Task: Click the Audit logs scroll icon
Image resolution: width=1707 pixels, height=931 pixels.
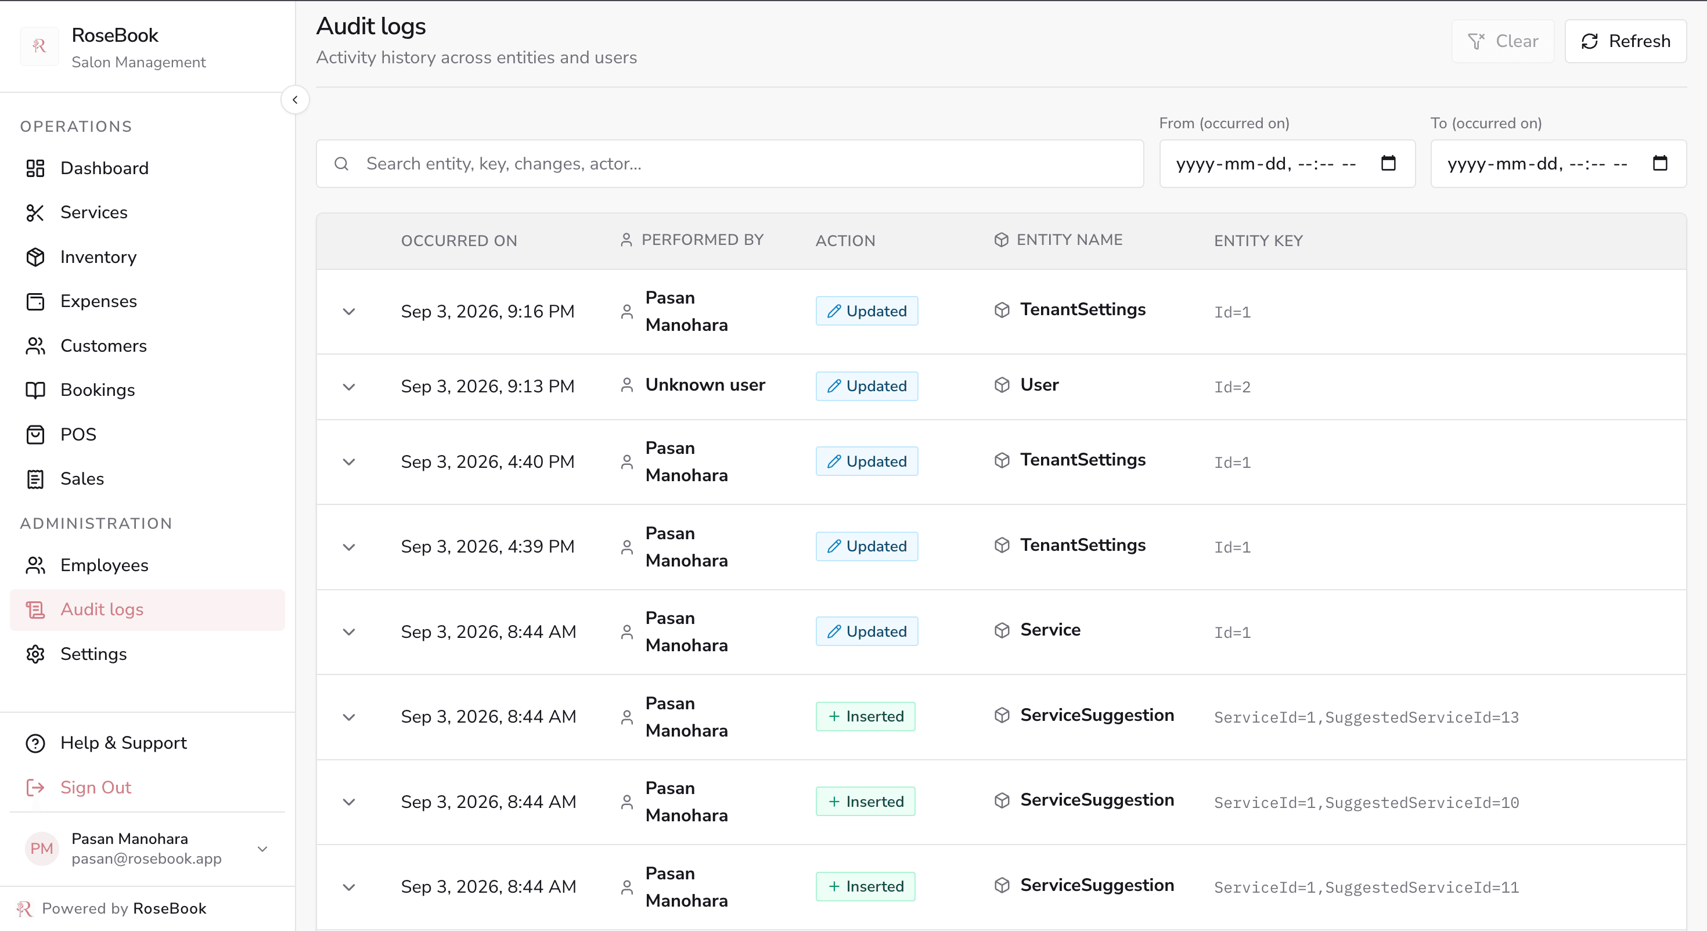Action: tap(35, 609)
